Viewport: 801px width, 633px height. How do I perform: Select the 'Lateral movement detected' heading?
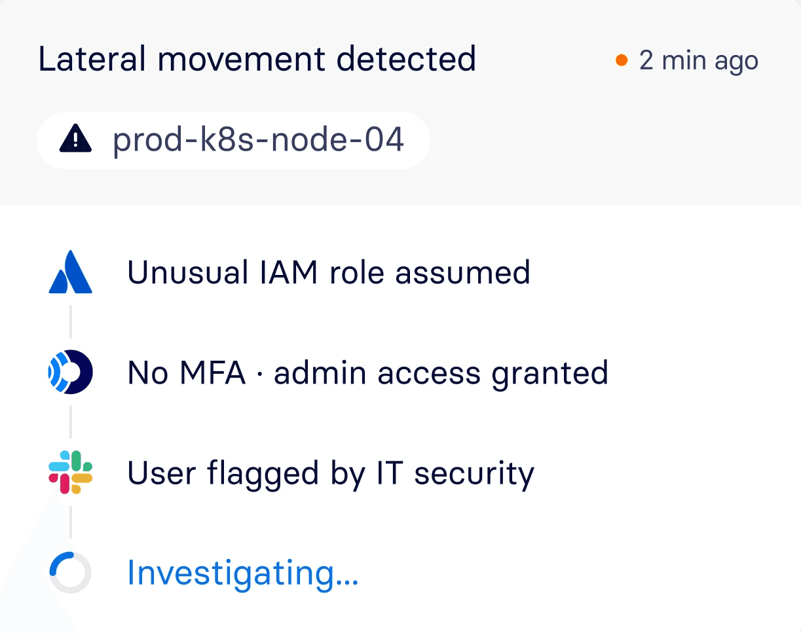(257, 59)
